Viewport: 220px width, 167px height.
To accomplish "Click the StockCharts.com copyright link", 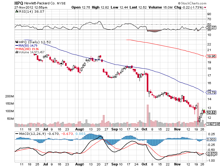I will pos(192,3).
